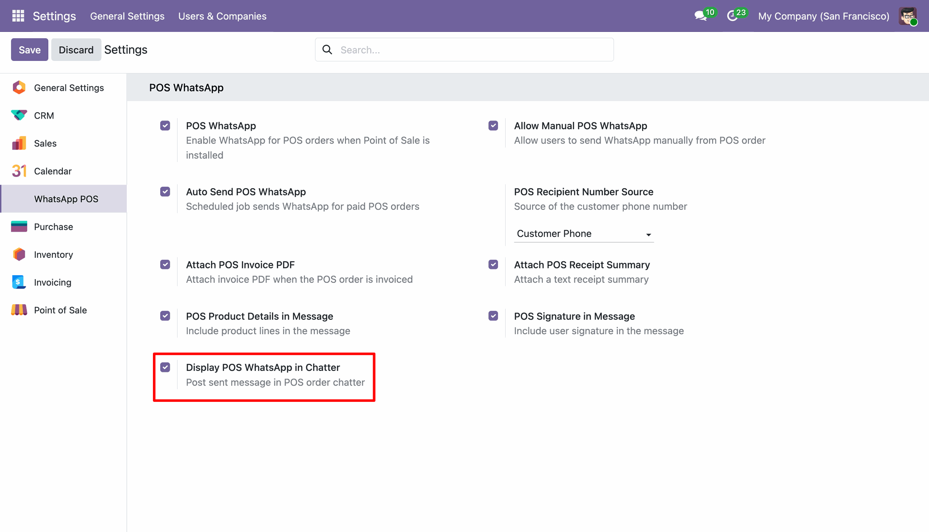929x532 pixels.
Task: Click the search magnifier icon
Action: [327, 50]
